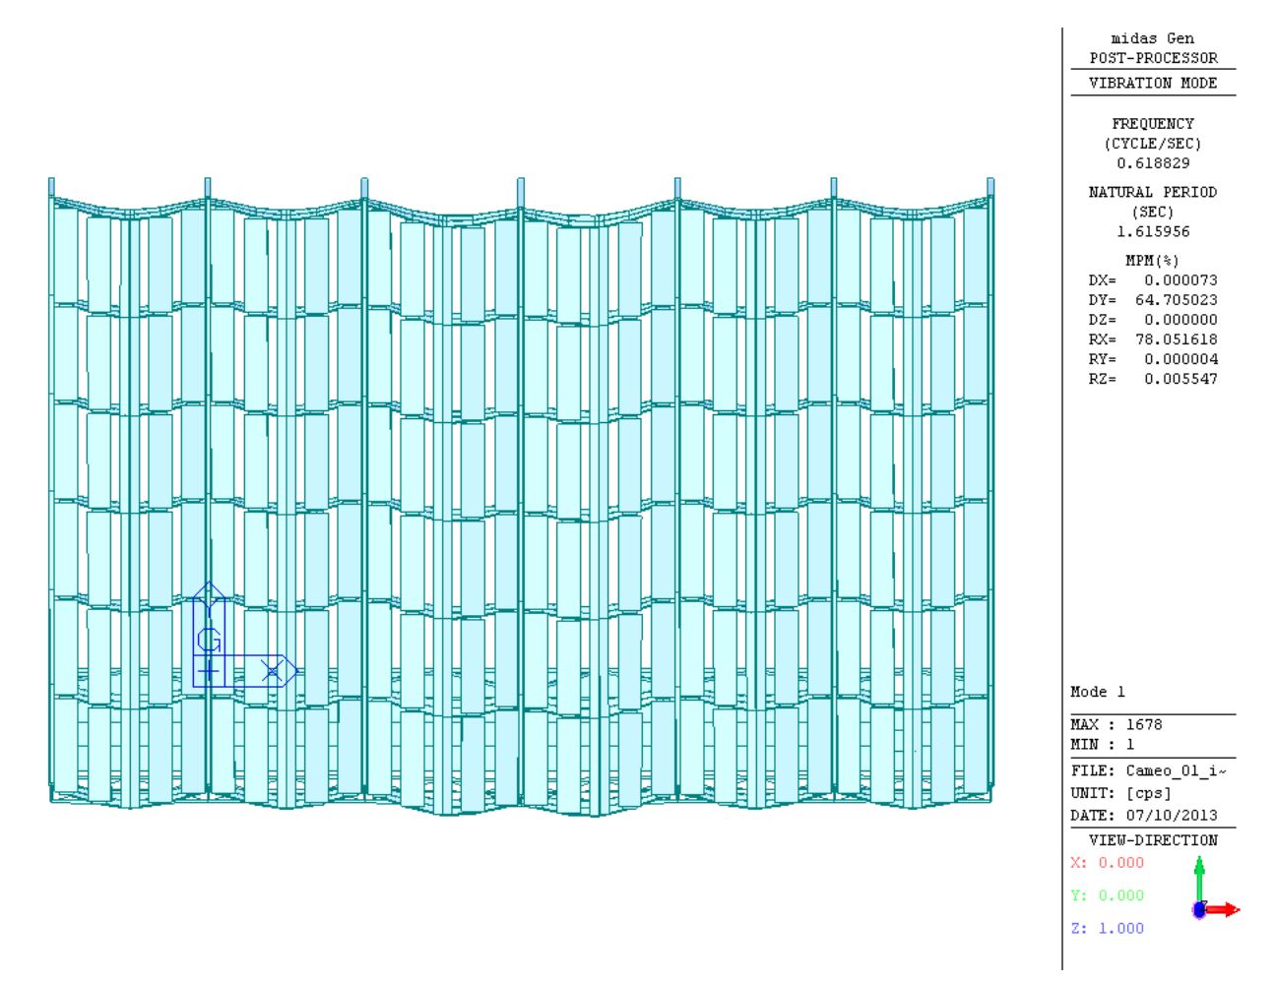Click the blue Z-axis dot in view triad
Viewport: 1276px width, 983px height.
[1198, 911]
